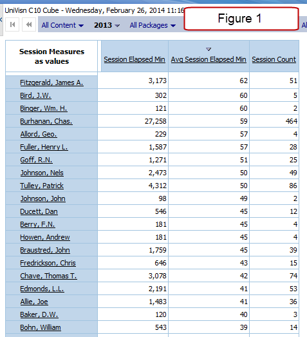Drill into Burhanan, Chas. row

46,121
